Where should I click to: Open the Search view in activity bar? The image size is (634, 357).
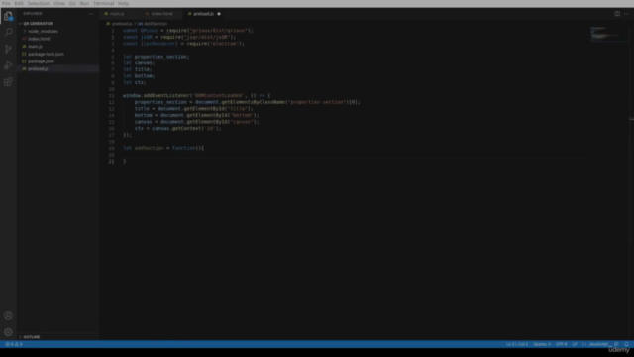(8, 32)
